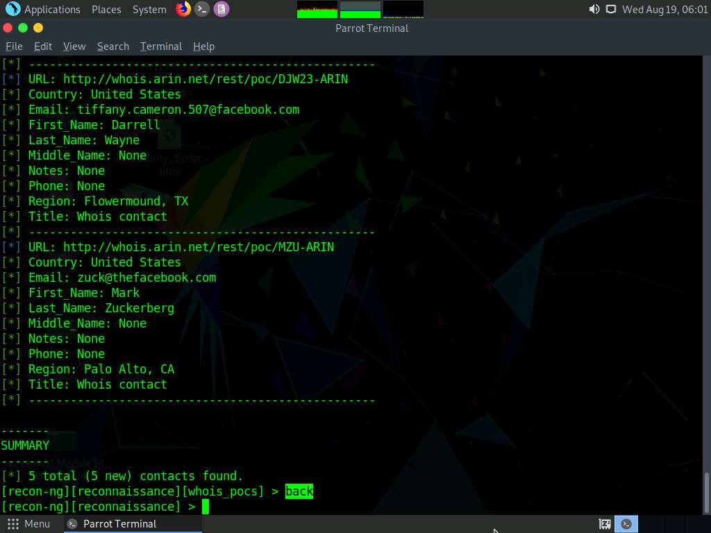Click 'Last_Name: Wayne' line
The height and width of the screenshot is (533, 711).
[x=84, y=140]
